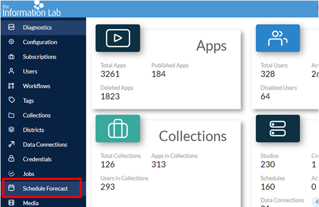Select Users in the sidebar
Screen dimensions: 319x207
[43, 71]
